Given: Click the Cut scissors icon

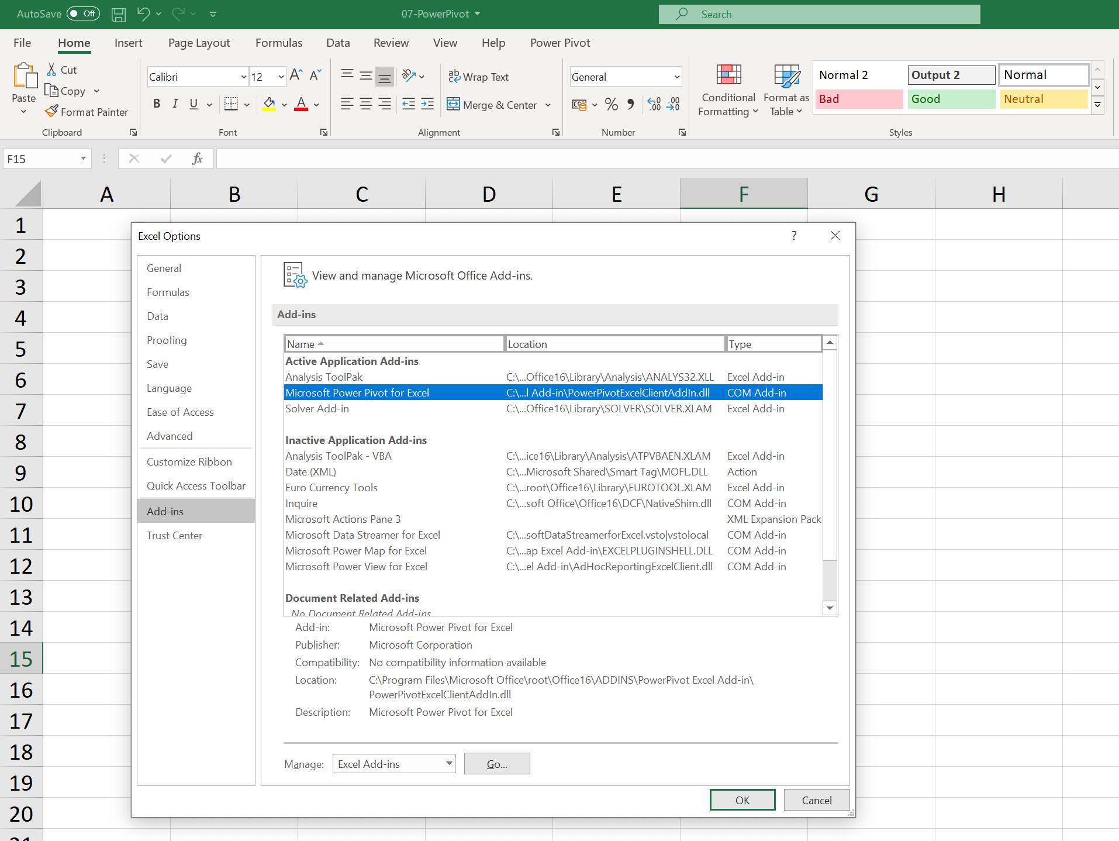Looking at the screenshot, I should pos(51,70).
